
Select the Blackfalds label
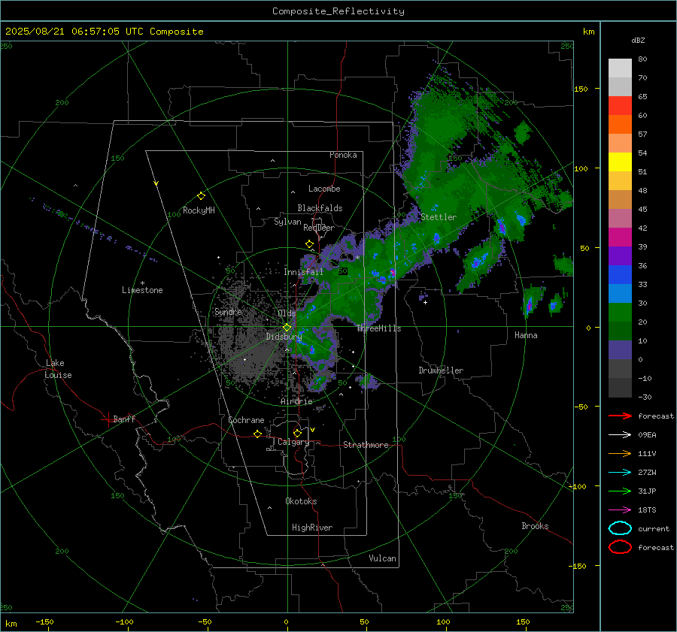click(320, 208)
